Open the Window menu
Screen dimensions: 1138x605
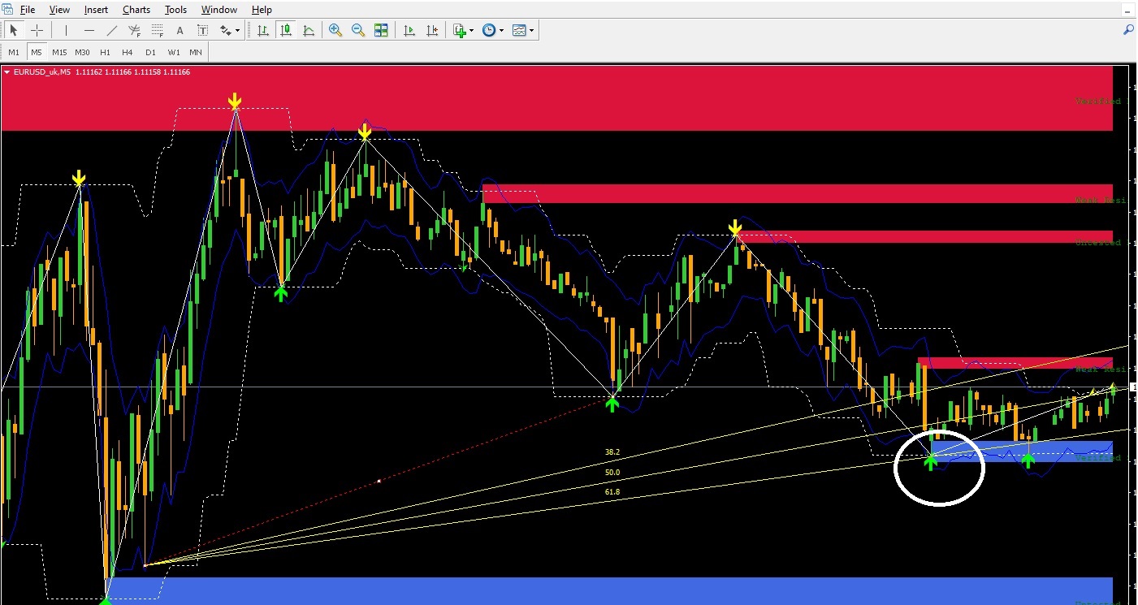click(x=219, y=10)
